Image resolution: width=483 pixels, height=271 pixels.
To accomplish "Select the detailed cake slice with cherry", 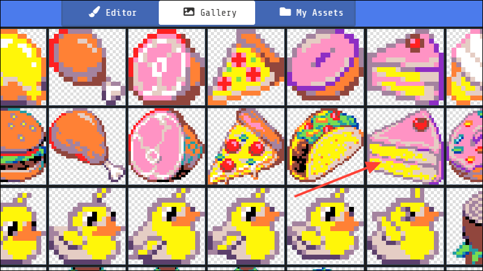I will pos(405,146).
